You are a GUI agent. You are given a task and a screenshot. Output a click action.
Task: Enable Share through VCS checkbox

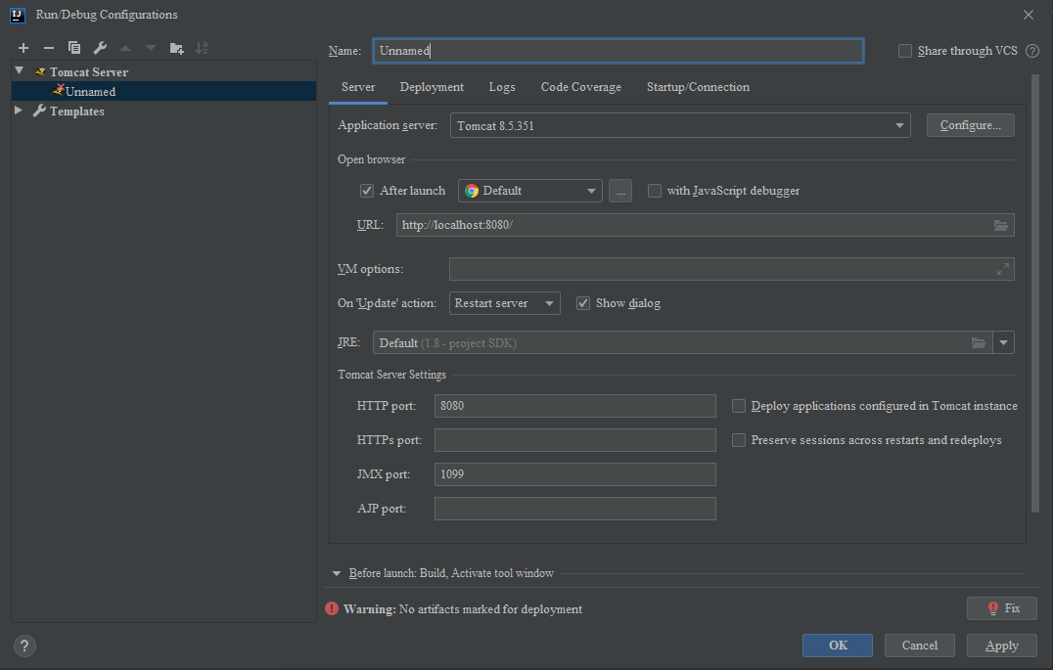pos(904,51)
